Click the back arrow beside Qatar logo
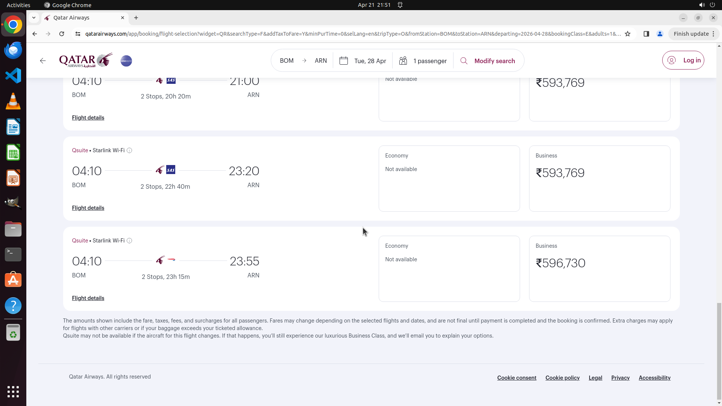Viewport: 722px width, 406px height. (43, 61)
